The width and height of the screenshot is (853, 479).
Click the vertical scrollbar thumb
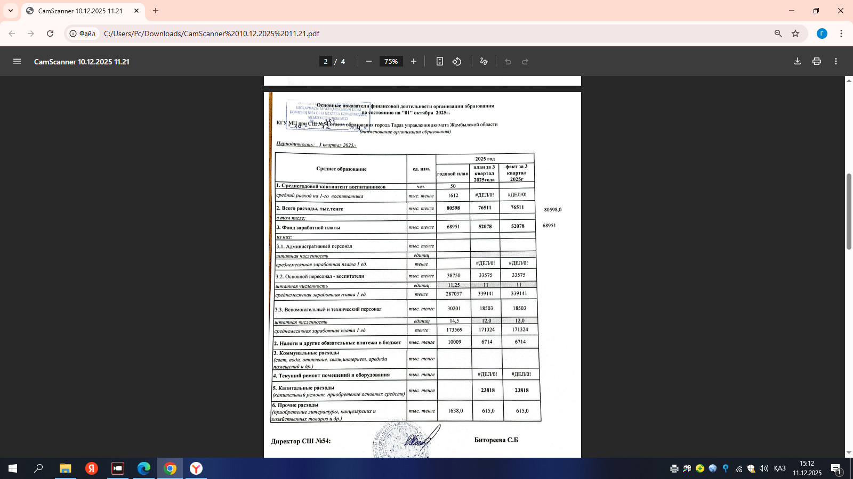coord(849,211)
